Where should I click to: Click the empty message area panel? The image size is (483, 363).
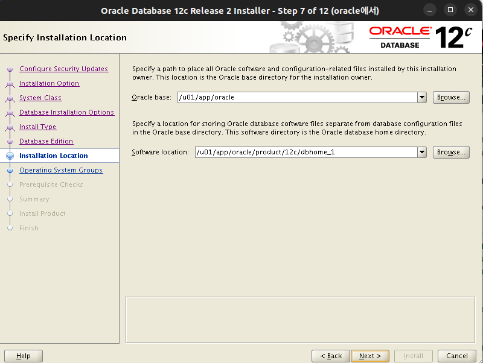pyautogui.click(x=300, y=320)
